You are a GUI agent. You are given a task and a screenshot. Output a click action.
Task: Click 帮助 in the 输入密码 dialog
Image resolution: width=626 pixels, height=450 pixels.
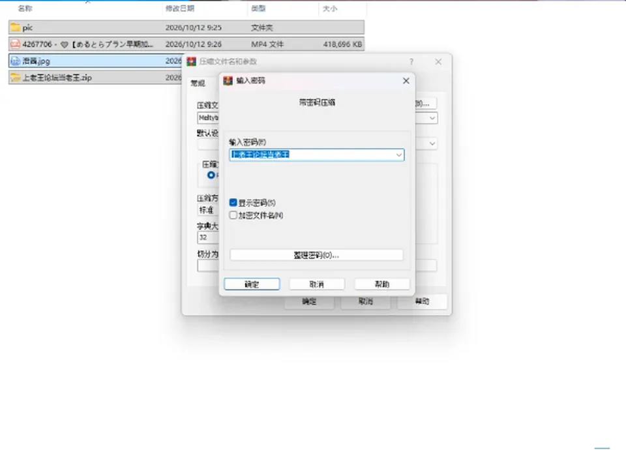pos(382,284)
